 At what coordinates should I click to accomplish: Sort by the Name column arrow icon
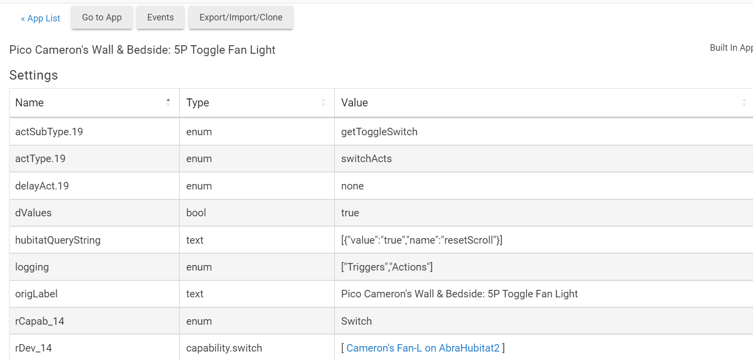point(168,102)
